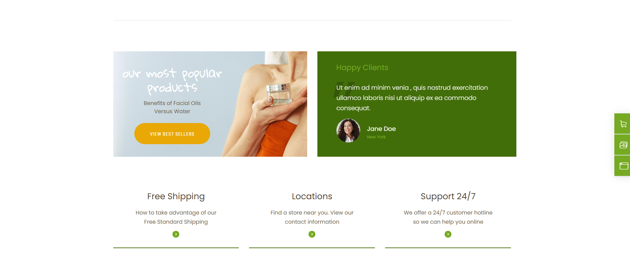Click the image gallery sidebar icon
Viewport: 630px width, 274px height.
point(623,145)
